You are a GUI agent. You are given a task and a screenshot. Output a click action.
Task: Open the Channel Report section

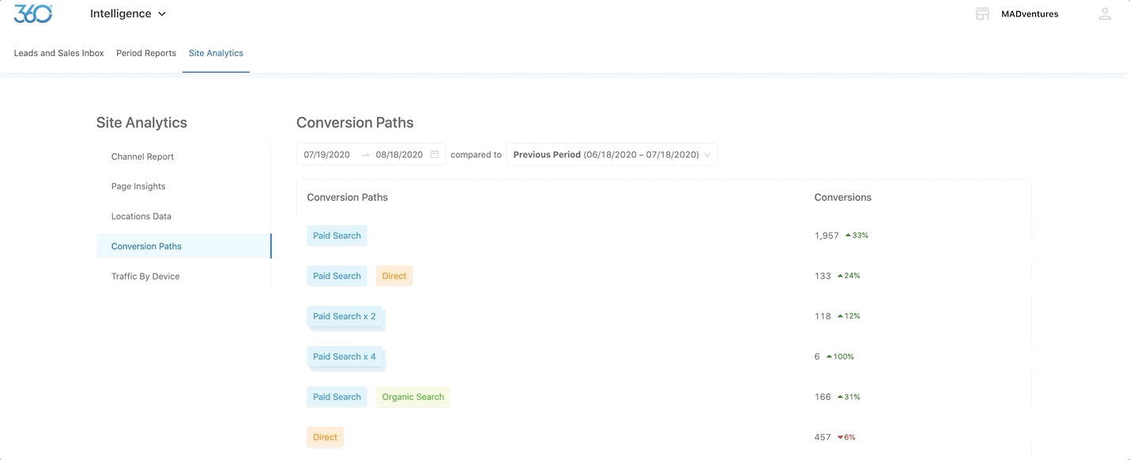pyautogui.click(x=141, y=156)
